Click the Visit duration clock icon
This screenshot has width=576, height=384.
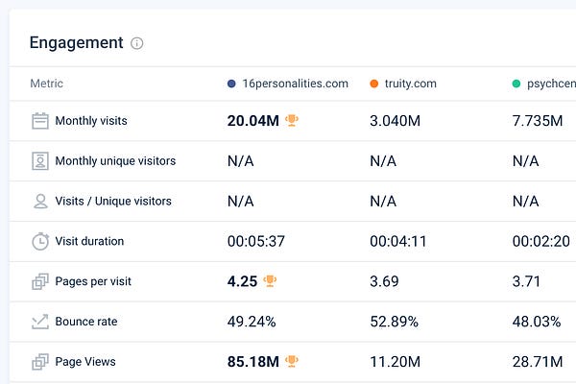(x=40, y=241)
